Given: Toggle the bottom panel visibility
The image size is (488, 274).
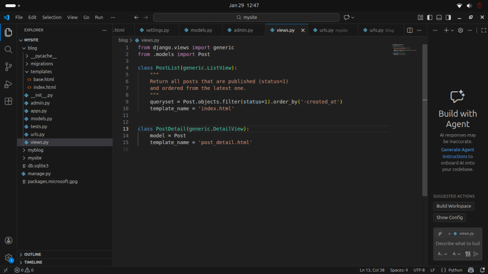Looking at the screenshot, I should click(438, 17).
